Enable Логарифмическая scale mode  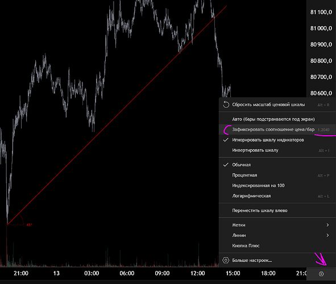(277, 196)
